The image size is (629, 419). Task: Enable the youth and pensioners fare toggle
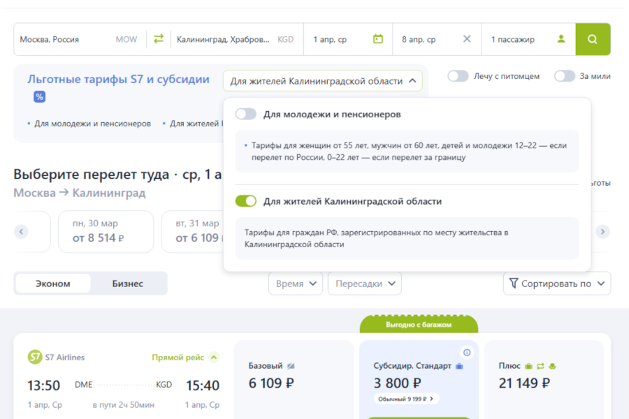(x=246, y=114)
